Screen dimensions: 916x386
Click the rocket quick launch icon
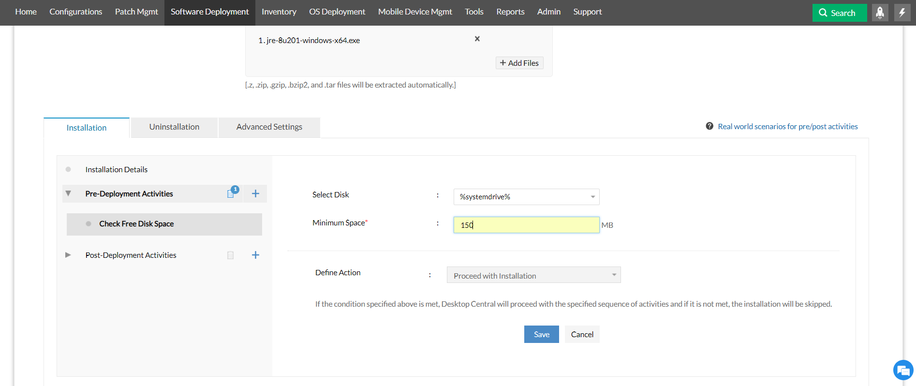880,13
